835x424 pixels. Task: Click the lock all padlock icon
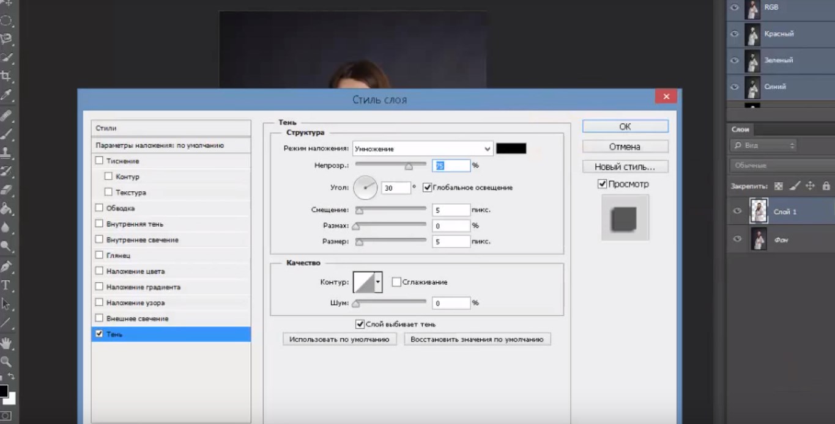pyautogui.click(x=826, y=186)
